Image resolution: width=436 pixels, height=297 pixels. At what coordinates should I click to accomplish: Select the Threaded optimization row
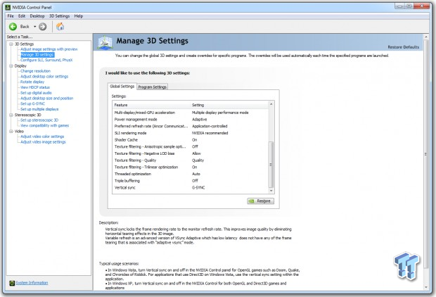point(191,174)
